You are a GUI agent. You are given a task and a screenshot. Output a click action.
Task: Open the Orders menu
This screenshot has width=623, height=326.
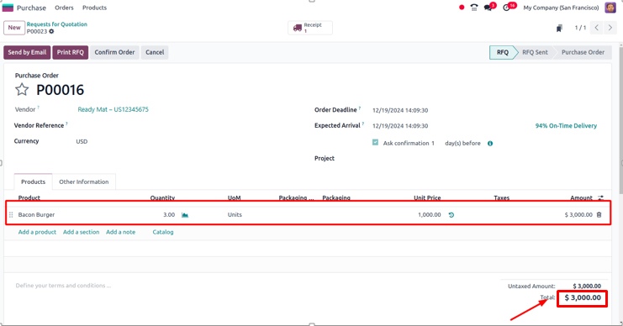click(x=64, y=8)
